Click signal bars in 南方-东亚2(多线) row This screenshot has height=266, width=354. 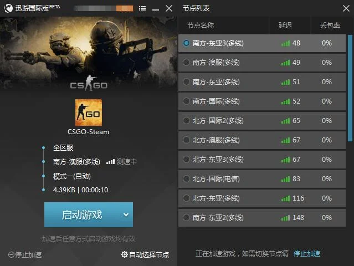coord(286,218)
